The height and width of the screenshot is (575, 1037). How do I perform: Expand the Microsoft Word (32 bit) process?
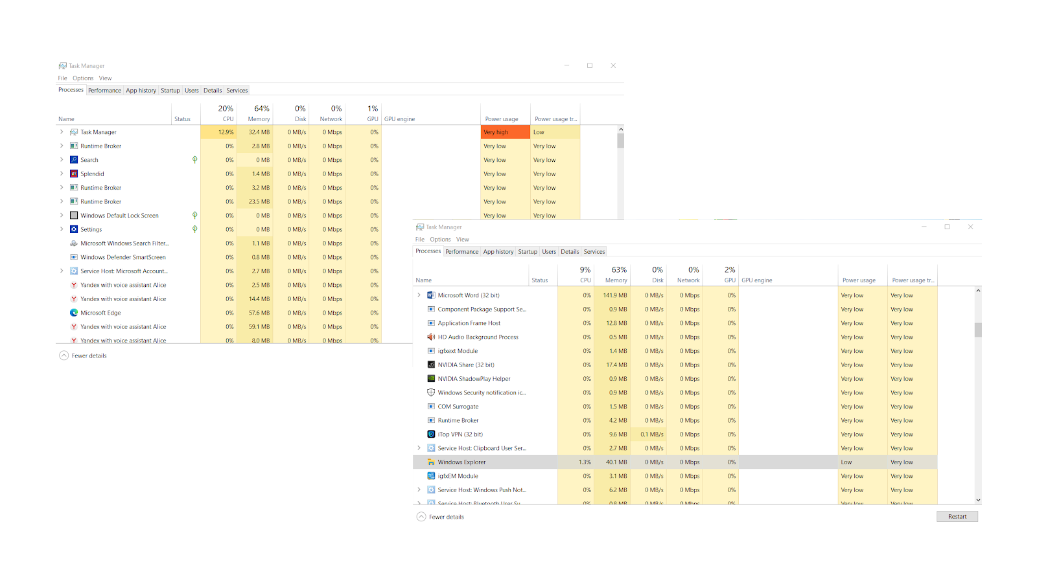[x=419, y=295]
